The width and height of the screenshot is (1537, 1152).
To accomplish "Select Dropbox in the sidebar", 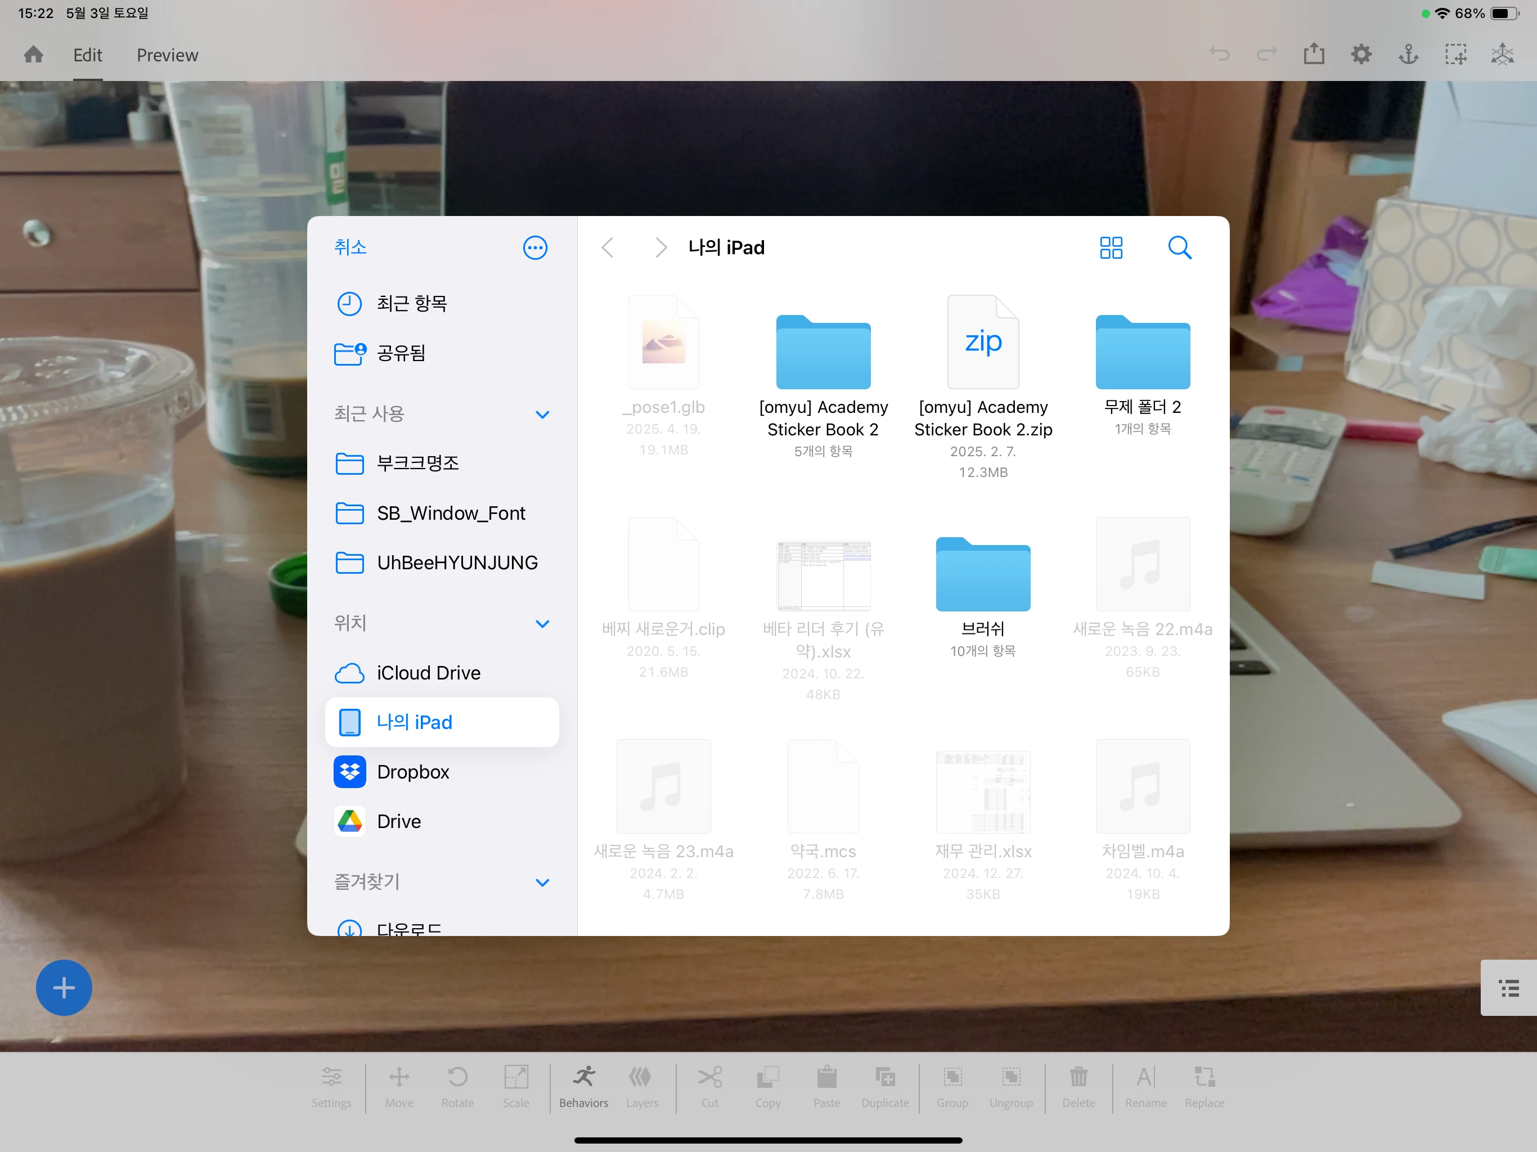I will 413,772.
